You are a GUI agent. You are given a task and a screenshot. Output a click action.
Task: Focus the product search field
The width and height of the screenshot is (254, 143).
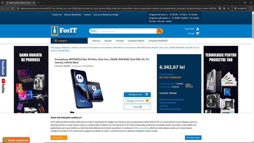point(127,31)
